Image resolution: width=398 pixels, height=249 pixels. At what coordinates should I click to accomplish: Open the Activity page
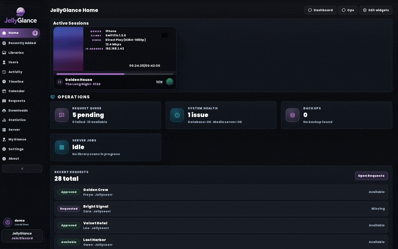click(x=15, y=72)
